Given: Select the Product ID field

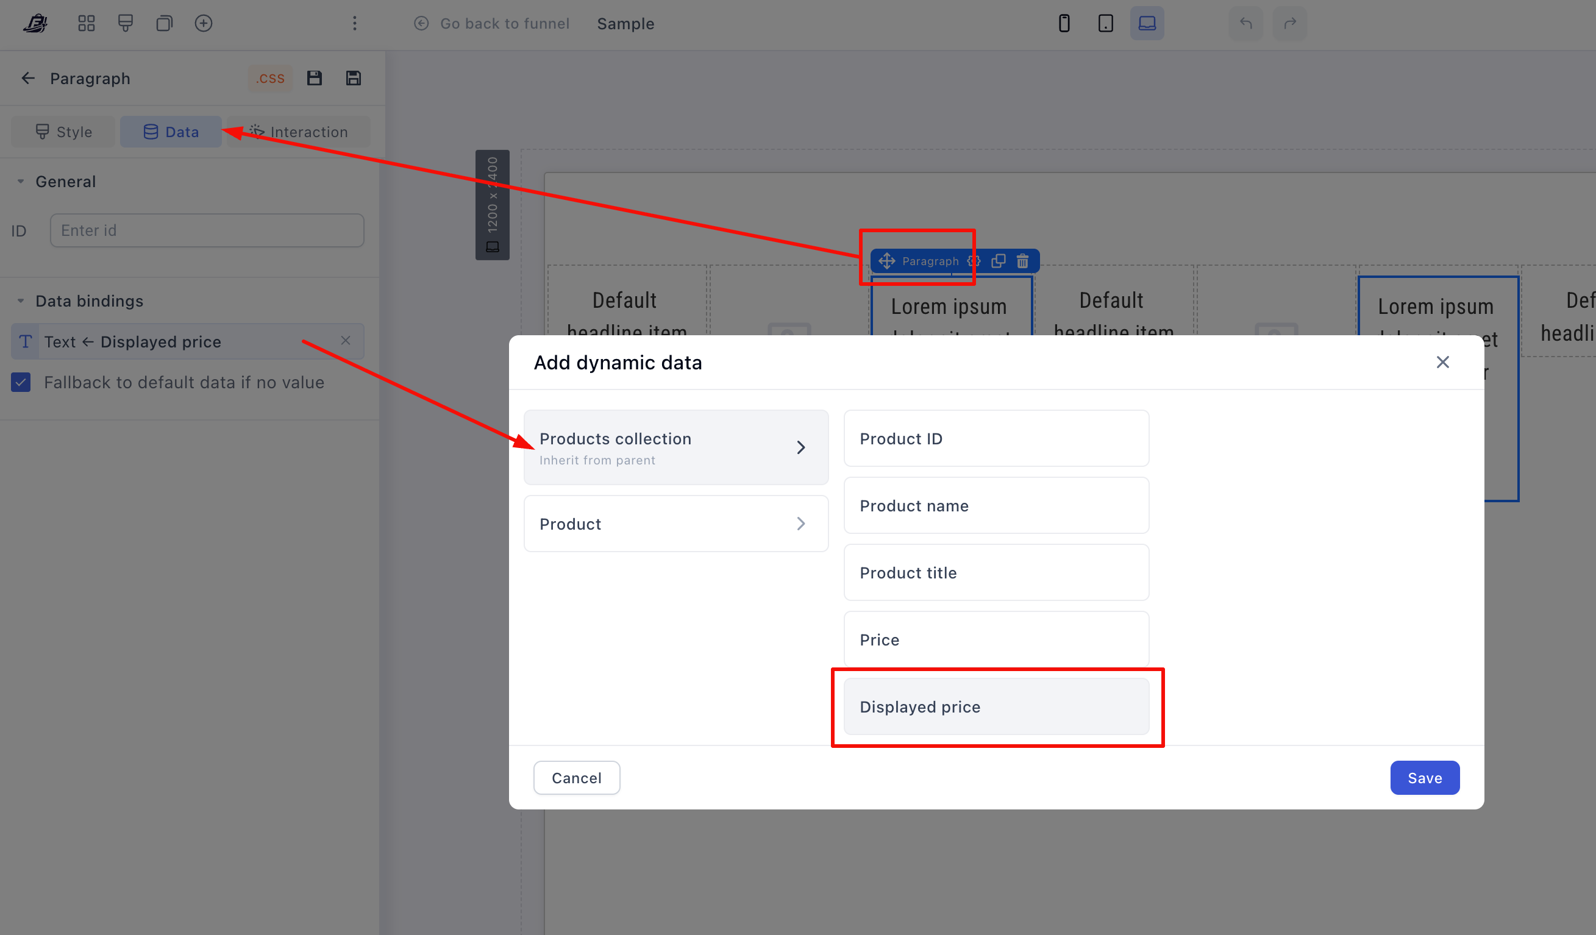Looking at the screenshot, I should pyautogui.click(x=996, y=438).
